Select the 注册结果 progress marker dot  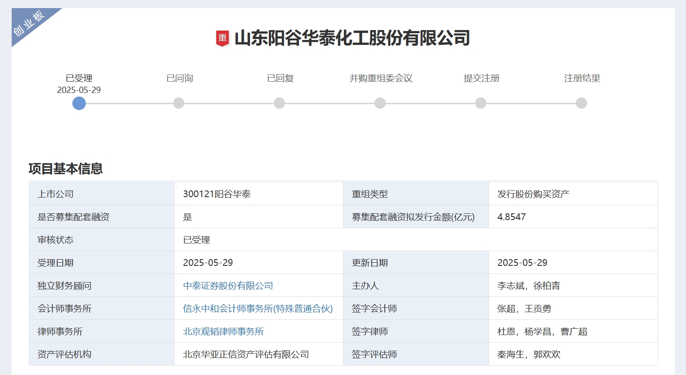pos(582,103)
